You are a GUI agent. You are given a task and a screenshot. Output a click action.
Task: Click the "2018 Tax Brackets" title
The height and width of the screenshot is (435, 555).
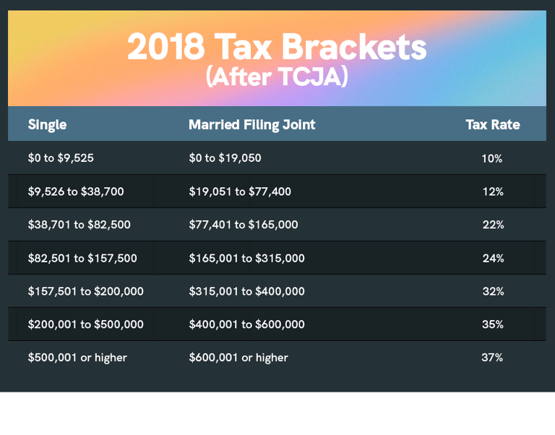277,48
